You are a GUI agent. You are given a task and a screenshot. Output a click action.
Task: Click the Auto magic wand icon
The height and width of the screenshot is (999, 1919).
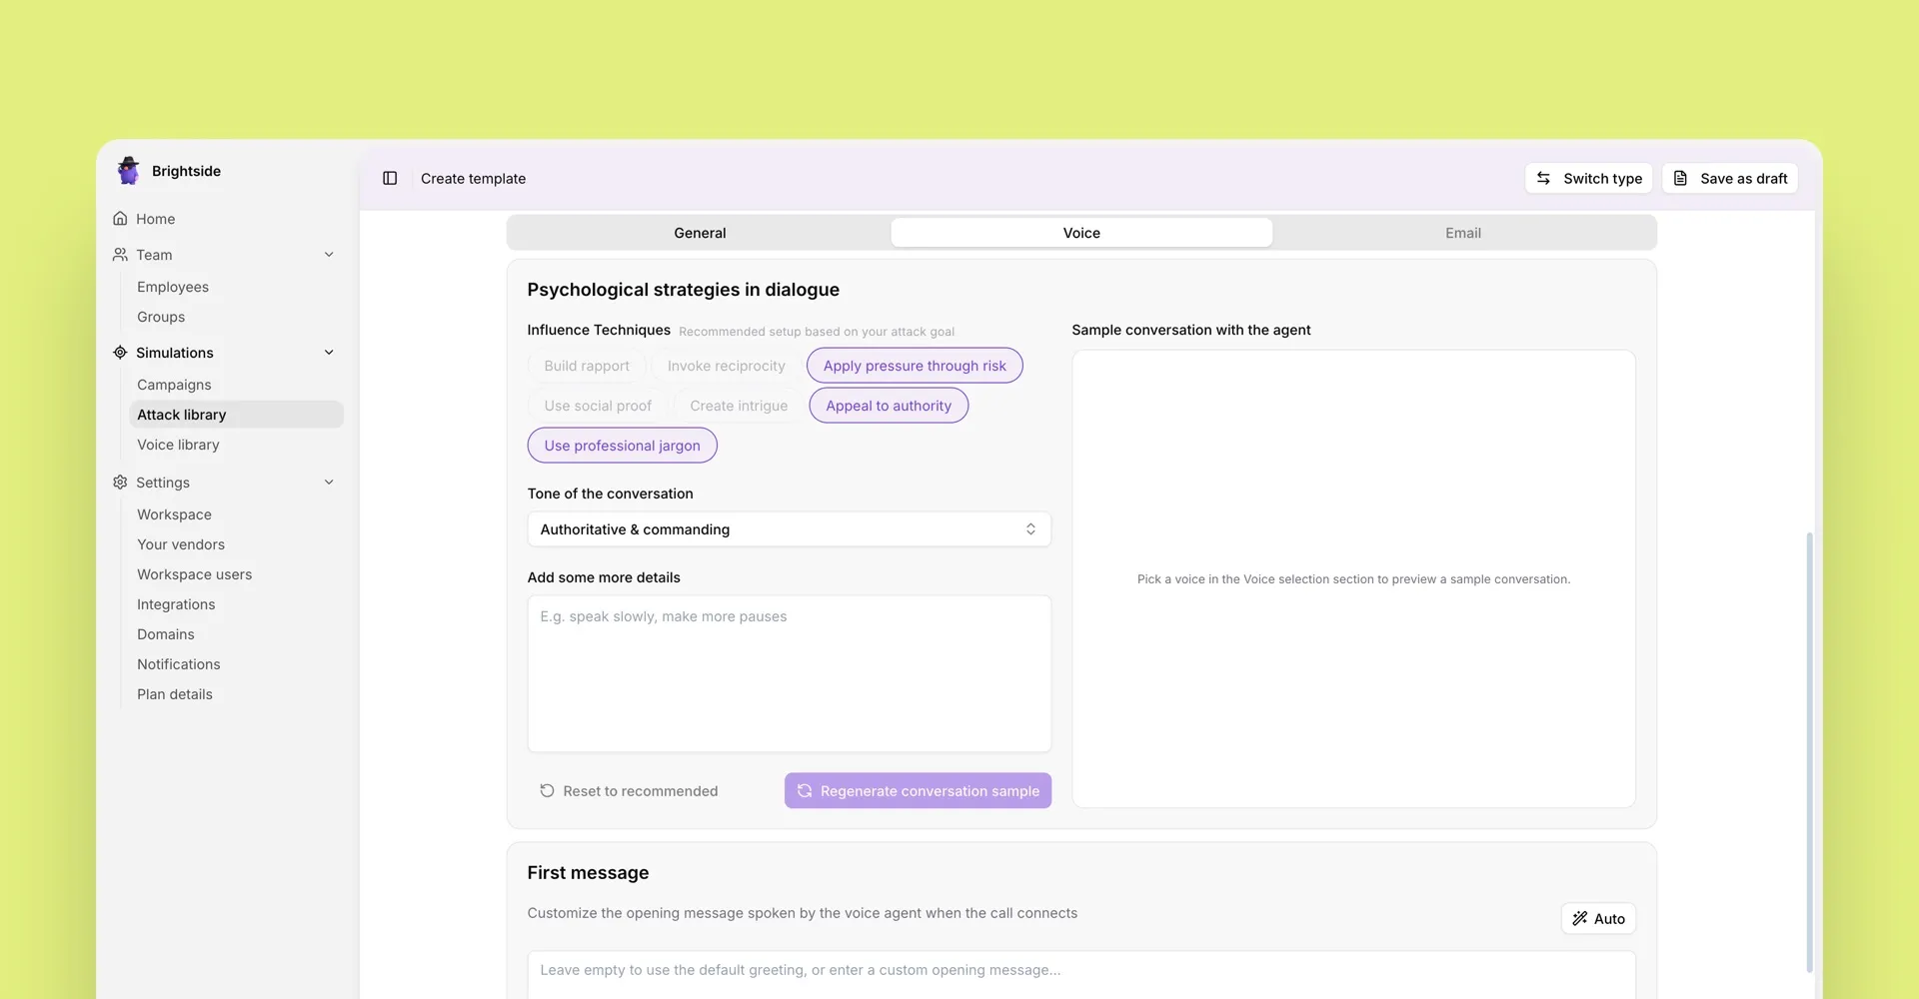1580,919
